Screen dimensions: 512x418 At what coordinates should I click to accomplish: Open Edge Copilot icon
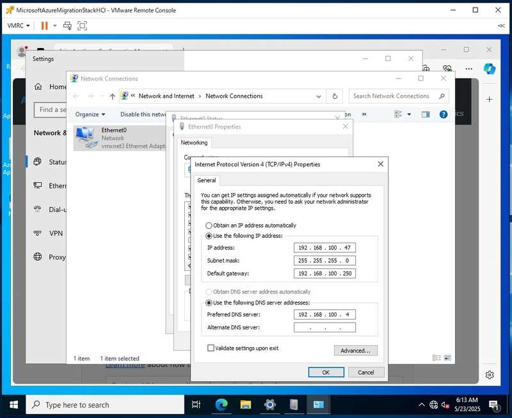[x=489, y=69]
